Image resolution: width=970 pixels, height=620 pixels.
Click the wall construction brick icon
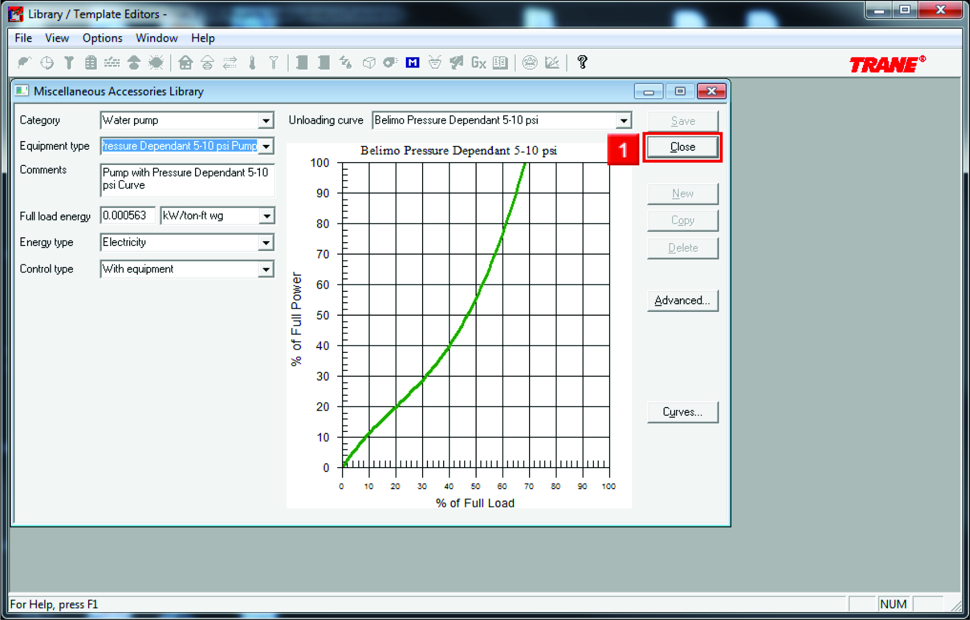coord(112,63)
